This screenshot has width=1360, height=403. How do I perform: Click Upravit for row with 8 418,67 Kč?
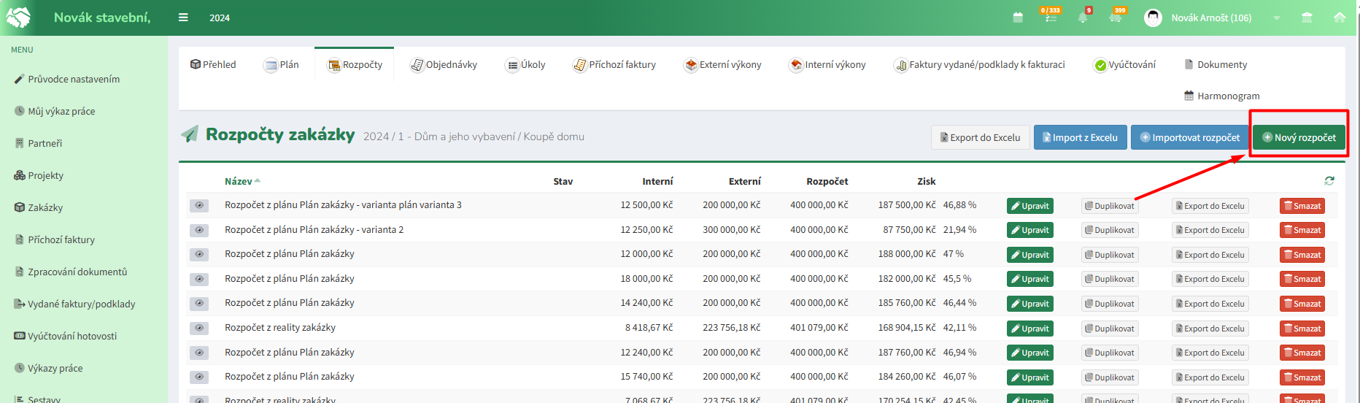point(1029,329)
